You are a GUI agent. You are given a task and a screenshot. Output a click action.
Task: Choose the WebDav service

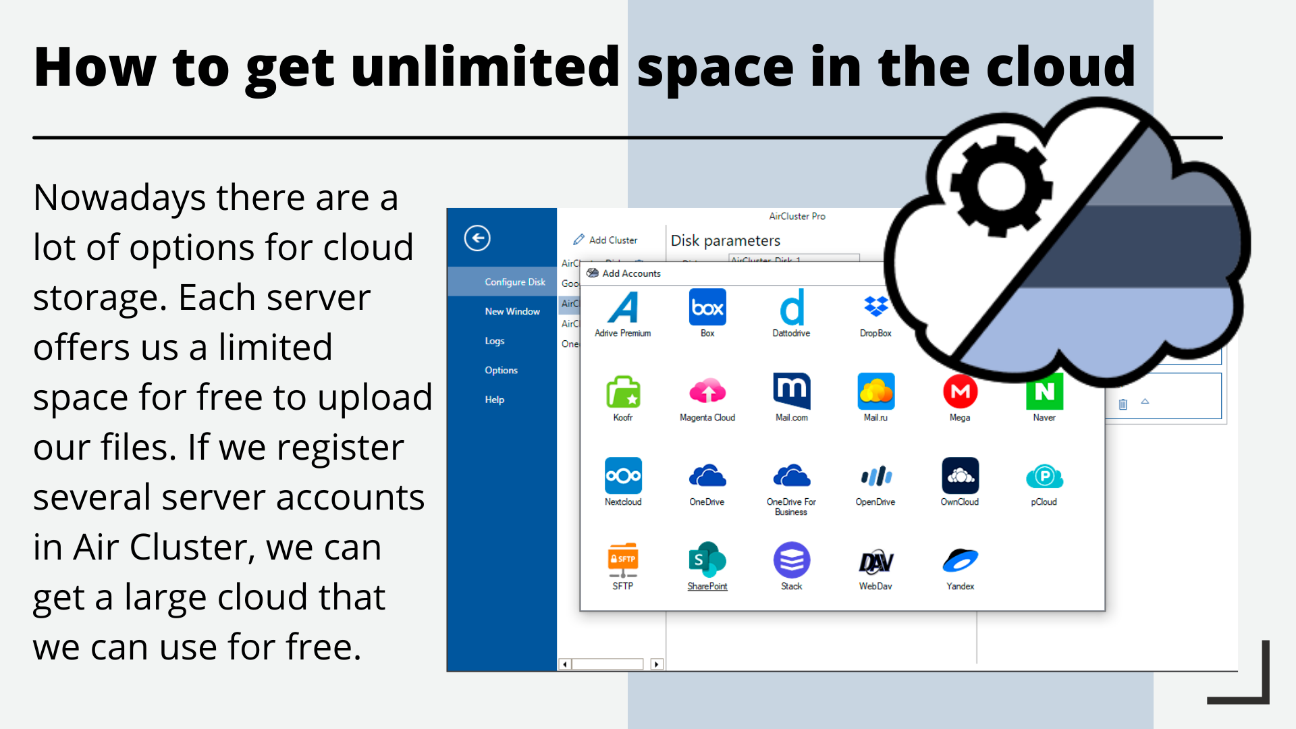[x=874, y=560]
